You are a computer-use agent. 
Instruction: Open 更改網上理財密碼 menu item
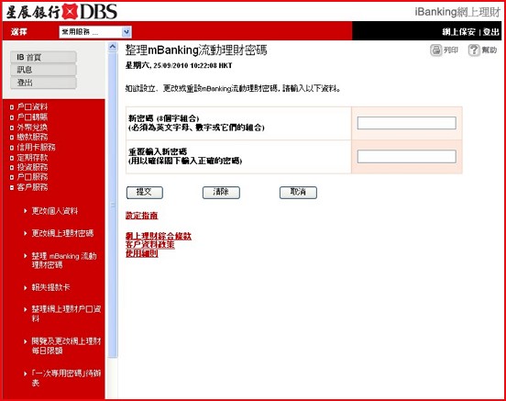(62, 233)
